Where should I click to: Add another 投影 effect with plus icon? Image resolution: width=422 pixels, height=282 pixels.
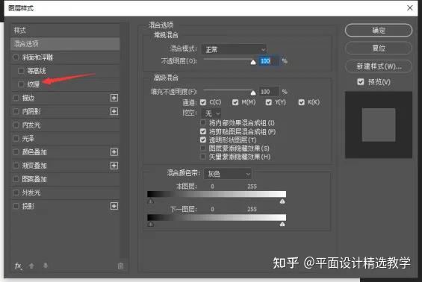114,206
